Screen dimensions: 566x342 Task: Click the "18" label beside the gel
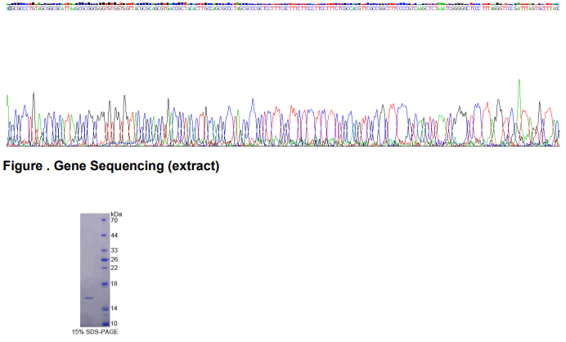(115, 284)
